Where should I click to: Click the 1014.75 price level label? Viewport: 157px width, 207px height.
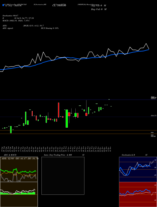point(154,116)
